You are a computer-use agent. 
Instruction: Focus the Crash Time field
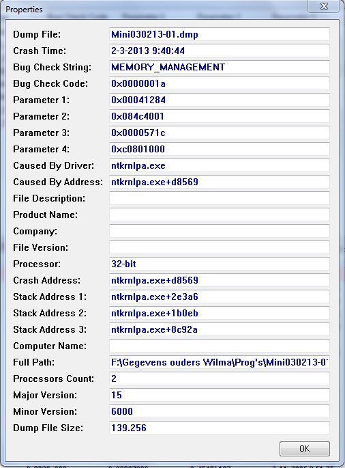pos(220,51)
